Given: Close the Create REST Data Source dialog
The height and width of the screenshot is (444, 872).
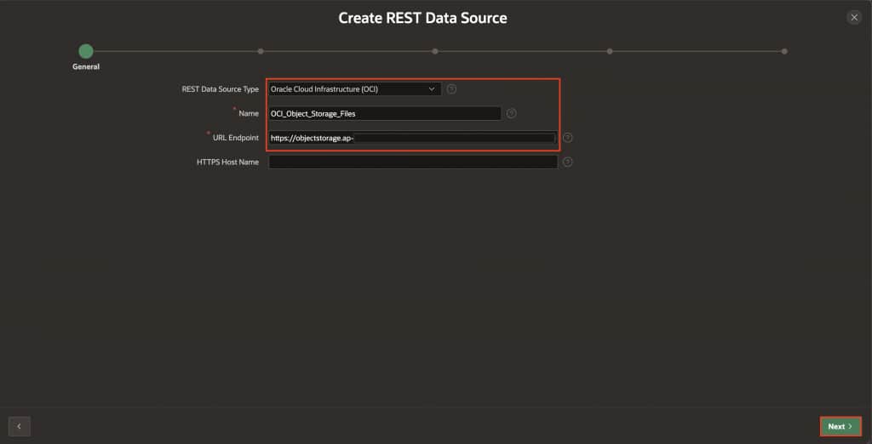Looking at the screenshot, I should [x=854, y=17].
